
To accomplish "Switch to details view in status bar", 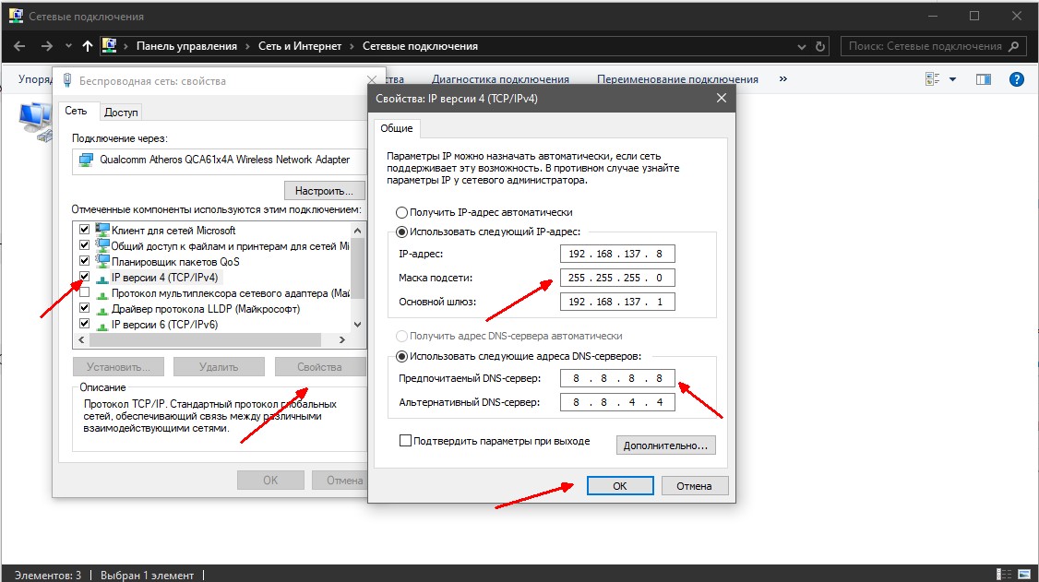I will 1004,574.
